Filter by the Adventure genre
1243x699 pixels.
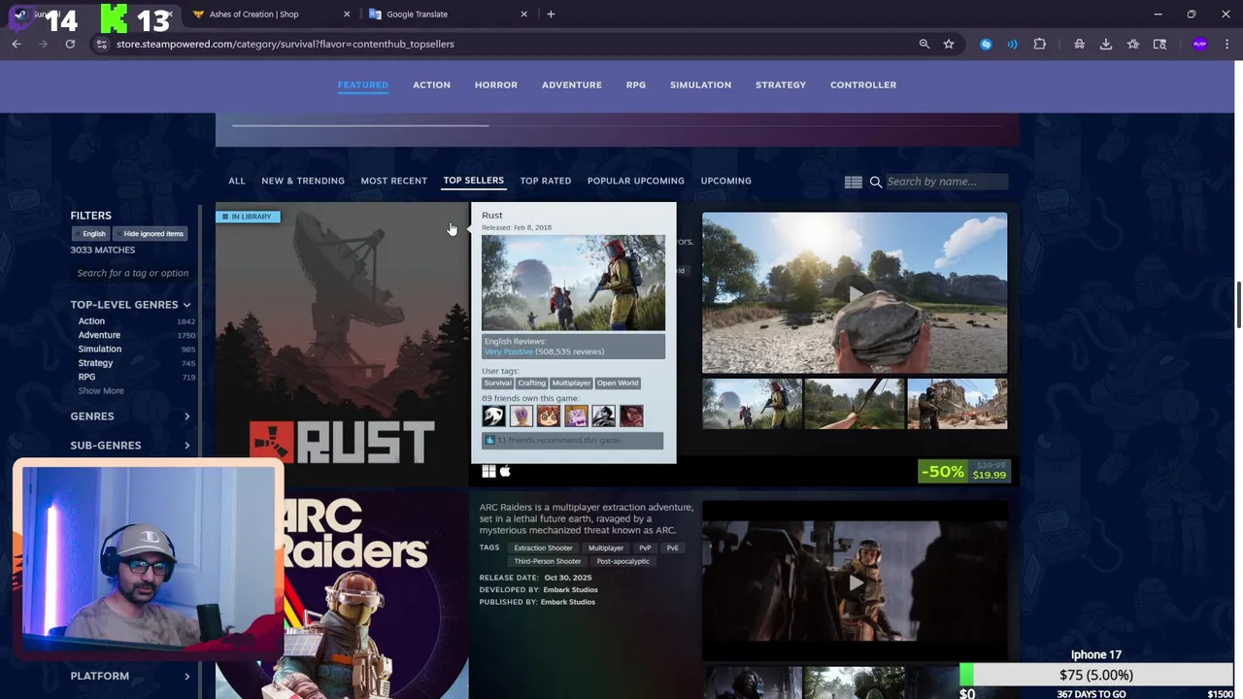pos(99,335)
